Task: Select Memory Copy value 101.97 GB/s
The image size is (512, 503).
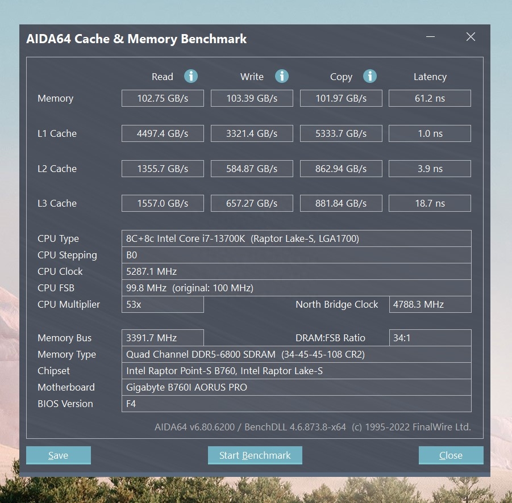Action: click(x=341, y=98)
